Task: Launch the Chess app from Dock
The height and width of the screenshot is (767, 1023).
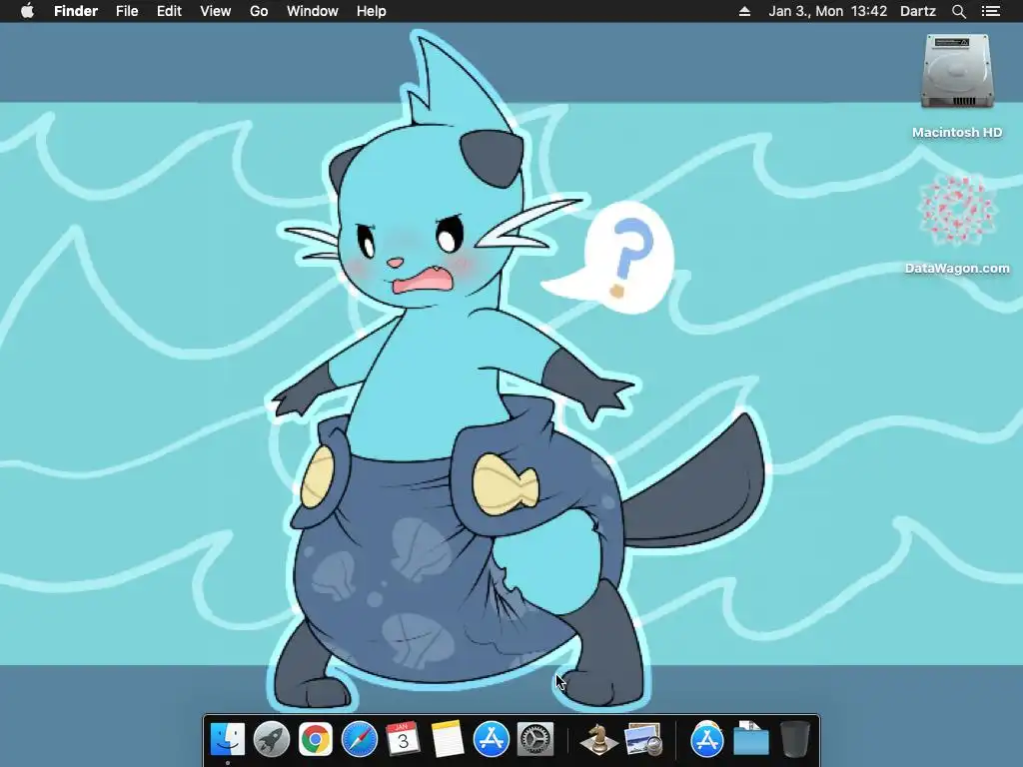Action: pyautogui.click(x=598, y=739)
